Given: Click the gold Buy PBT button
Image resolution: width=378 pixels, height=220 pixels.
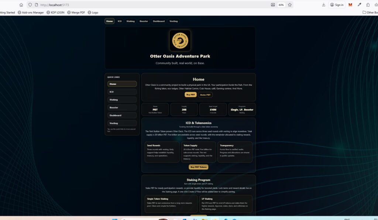Looking at the screenshot, I should [190, 95].
